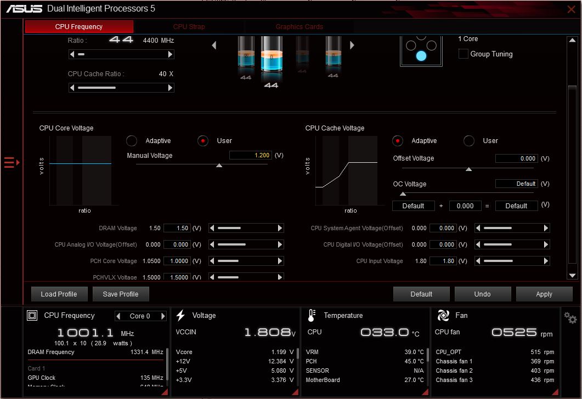Select User mode for CPU Cache Voltage
582x399 pixels.
469,141
